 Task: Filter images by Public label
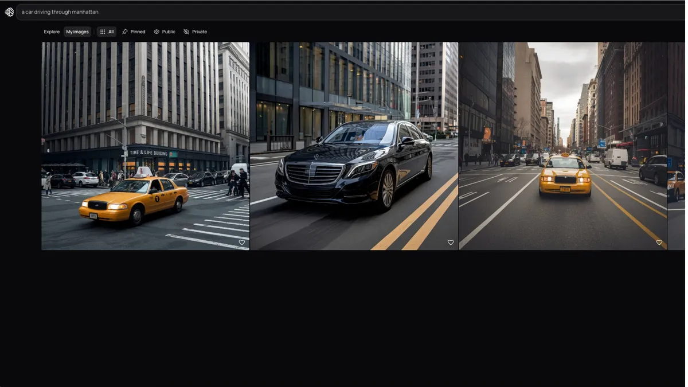(169, 32)
